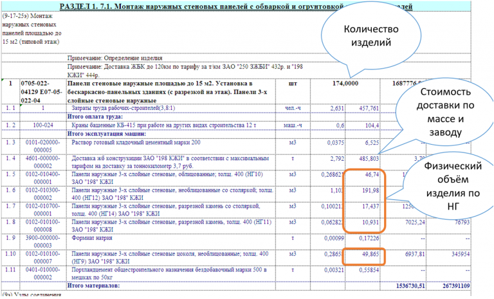Select row 1.1 Затраты труда рабочих-строителей
Screen dimensions: 494x299
[235, 109]
